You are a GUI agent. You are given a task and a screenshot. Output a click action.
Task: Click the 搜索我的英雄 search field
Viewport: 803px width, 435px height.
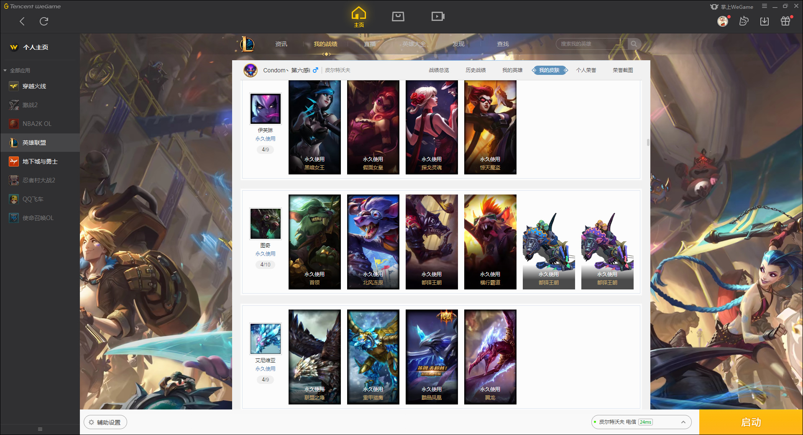click(592, 44)
